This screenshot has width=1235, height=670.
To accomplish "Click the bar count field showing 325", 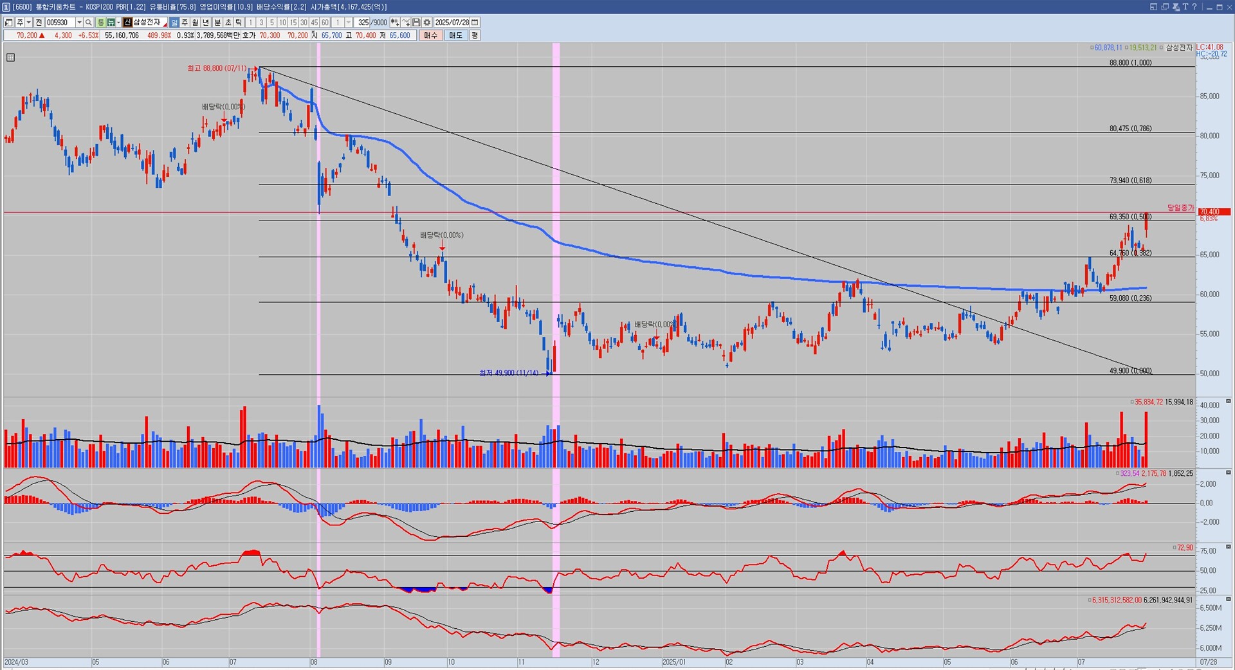I will click(x=363, y=23).
